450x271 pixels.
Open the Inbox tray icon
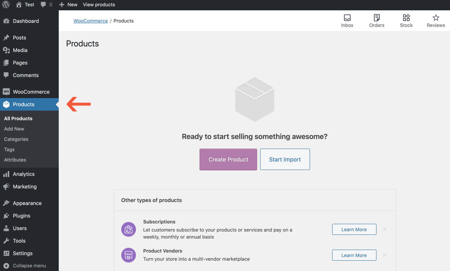[347, 18]
